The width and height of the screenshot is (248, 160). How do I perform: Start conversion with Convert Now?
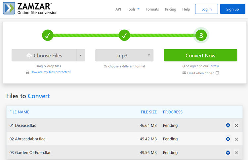[x=200, y=55]
